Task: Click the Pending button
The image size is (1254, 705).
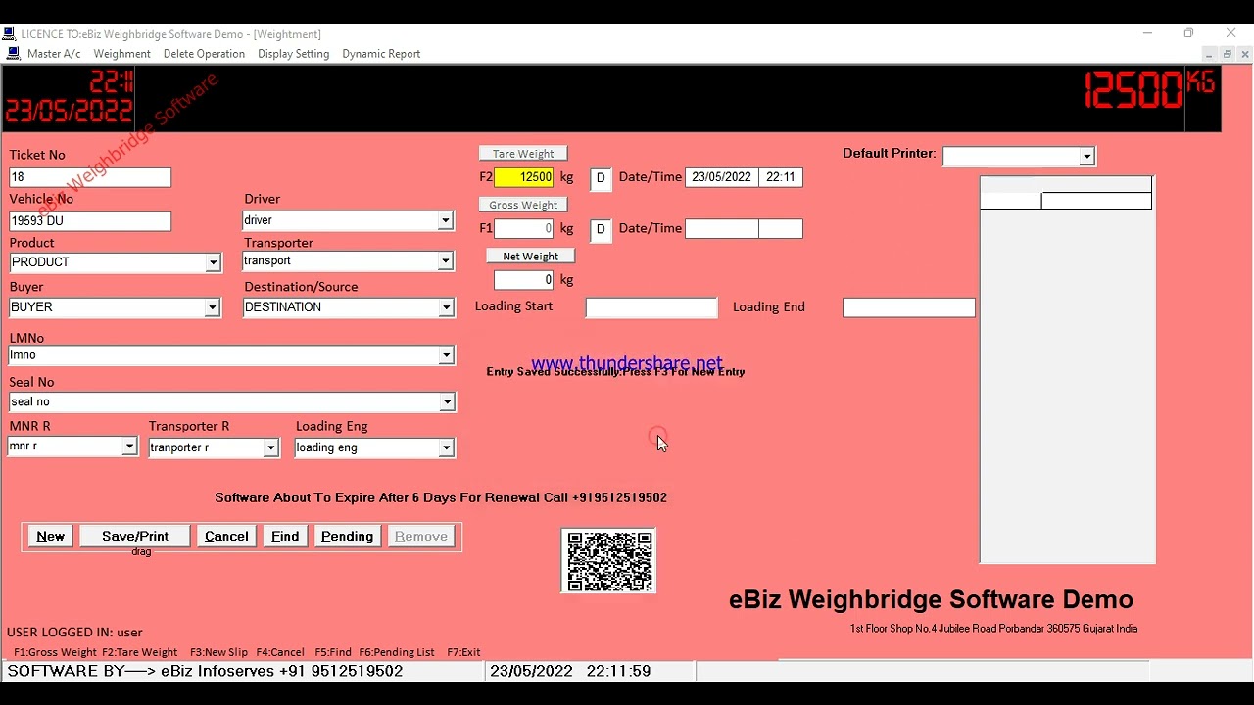Action: click(348, 537)
